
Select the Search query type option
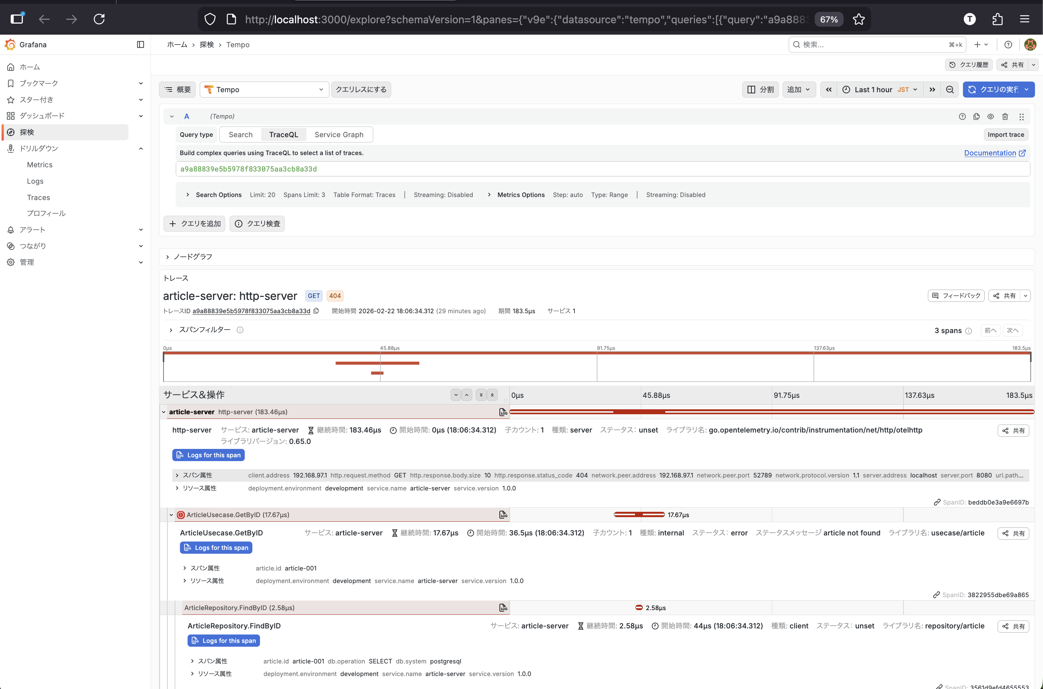241,135
